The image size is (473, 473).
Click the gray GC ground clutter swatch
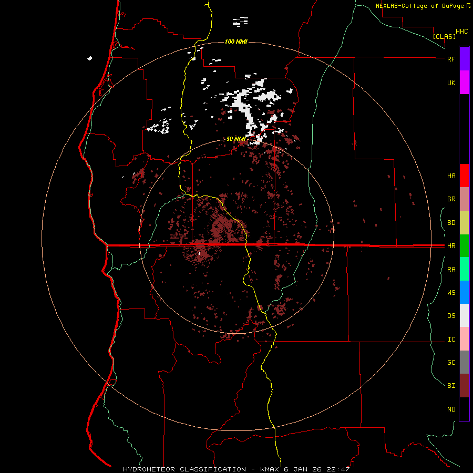click(464, 362)
